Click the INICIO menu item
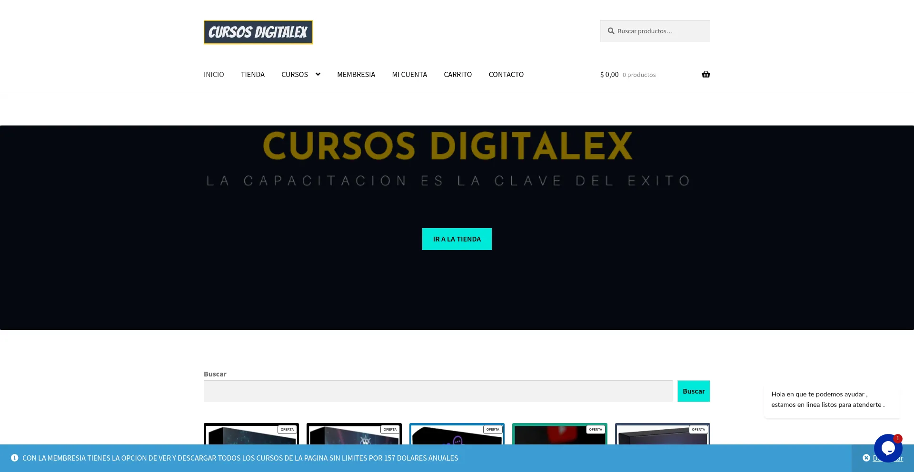914x472 pixels. (214, 75)
